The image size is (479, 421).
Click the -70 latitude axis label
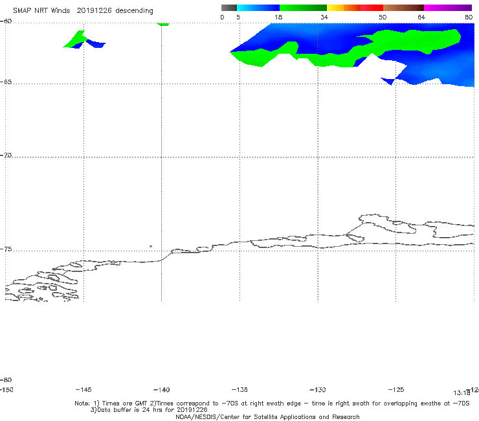6,155
